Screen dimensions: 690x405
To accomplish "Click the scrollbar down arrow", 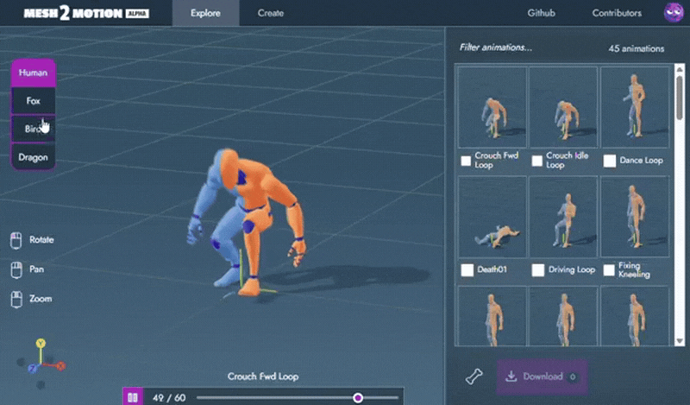I will pos(680,341).
